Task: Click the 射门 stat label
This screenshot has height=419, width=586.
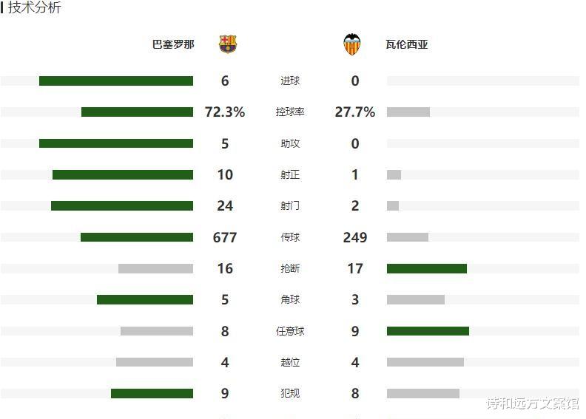Action: pos(290,206)
